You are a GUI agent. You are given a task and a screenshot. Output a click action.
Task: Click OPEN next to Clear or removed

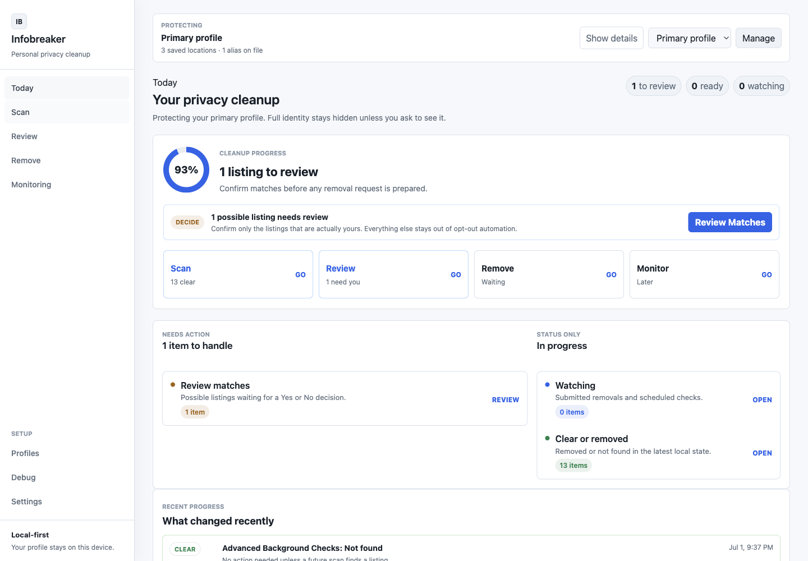pyautogui.click(x=762, y=453)
